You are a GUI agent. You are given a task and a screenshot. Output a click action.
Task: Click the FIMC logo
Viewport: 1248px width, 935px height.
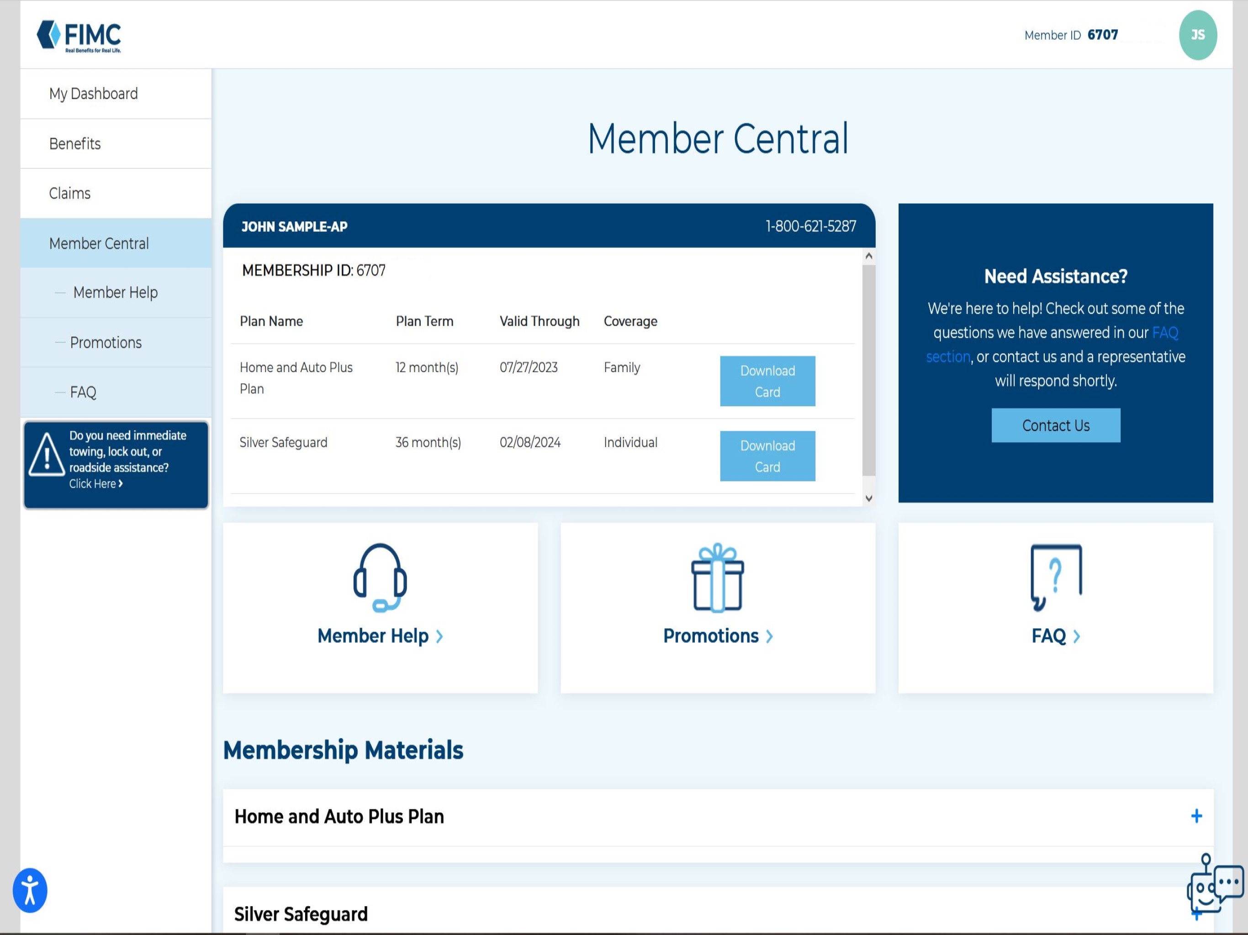[x=79, y=36]
